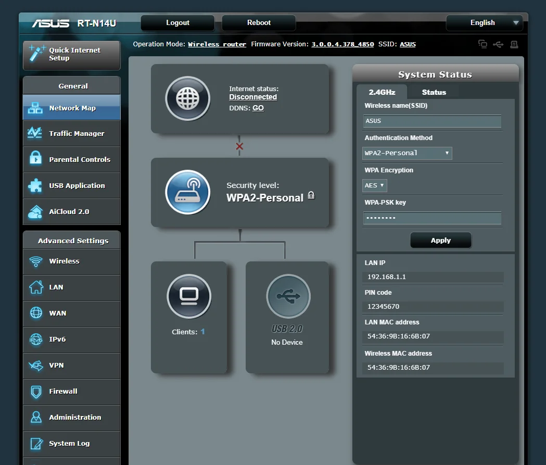Click the ASUS SSID link in header
Screen dimensions: 546x465
pyautogui.click(x=408, y=44)
